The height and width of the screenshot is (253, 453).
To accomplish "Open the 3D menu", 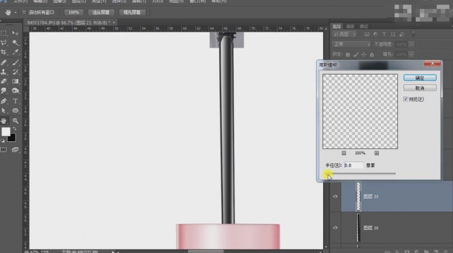I will [157, 1].
